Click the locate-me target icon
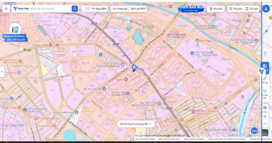This screenshot has width=272, height=143. (265, 108)
